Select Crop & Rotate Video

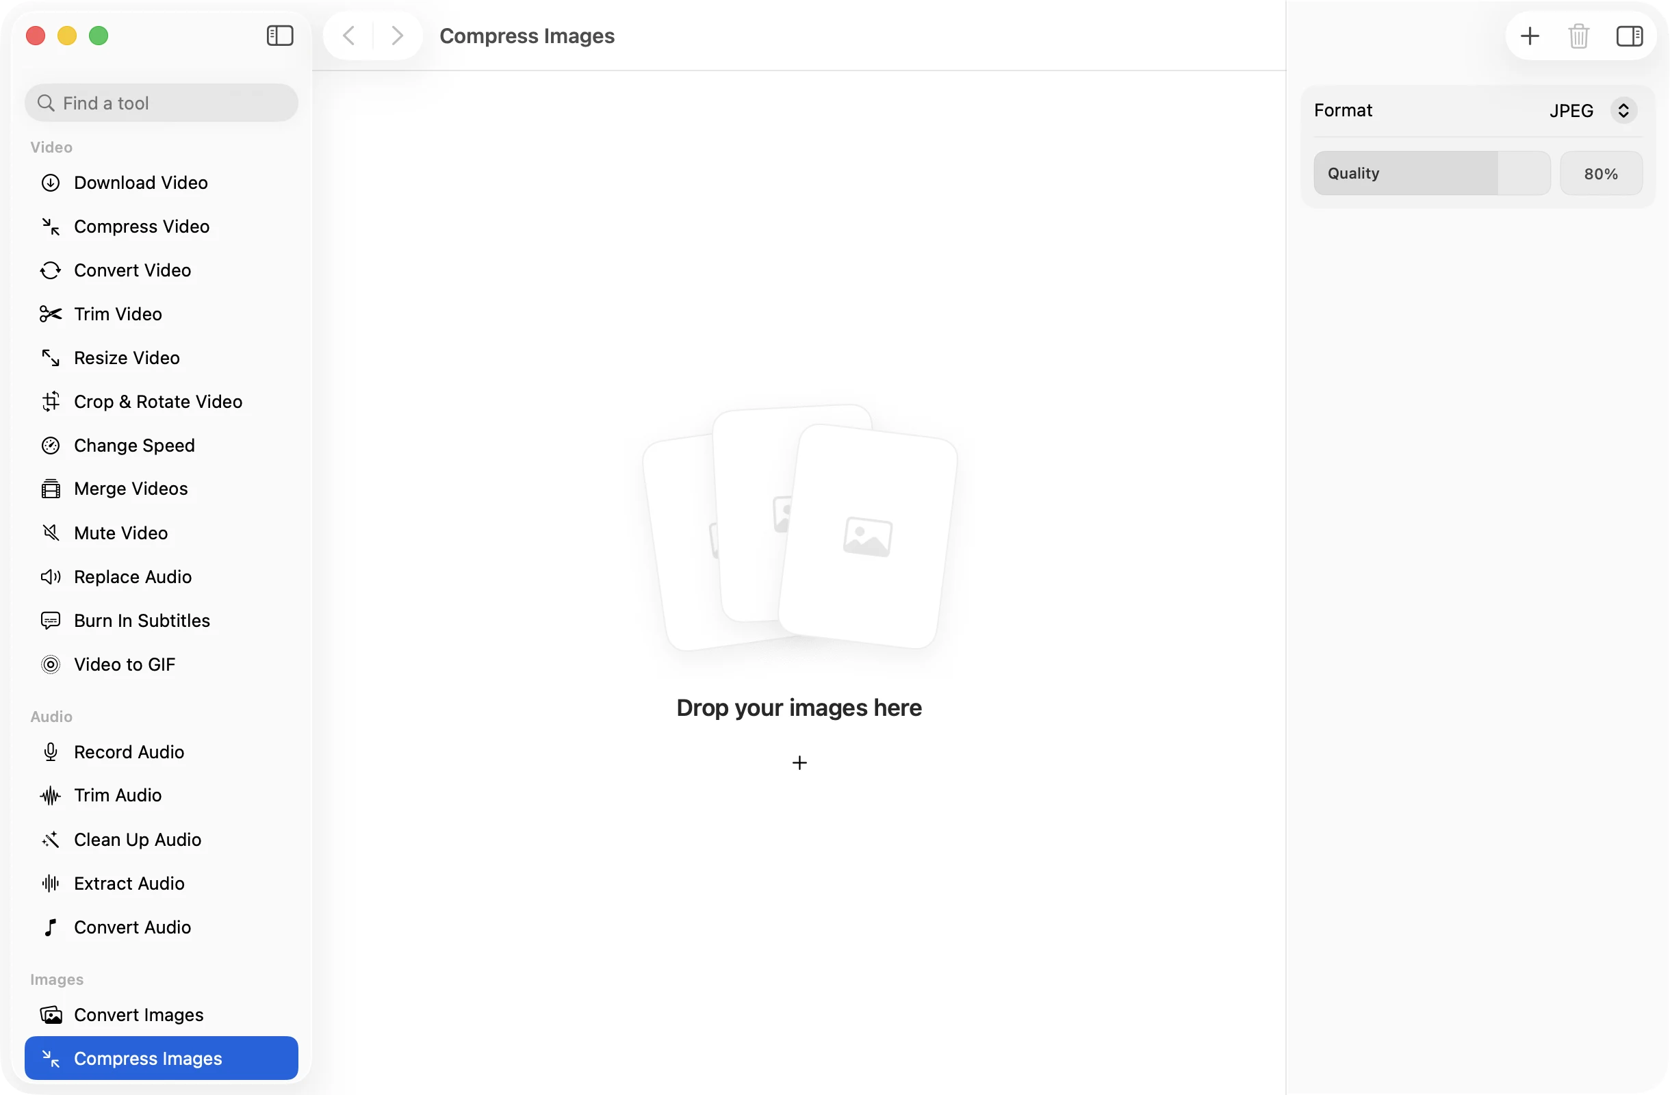pyautogui.click(x=161, y=401)
